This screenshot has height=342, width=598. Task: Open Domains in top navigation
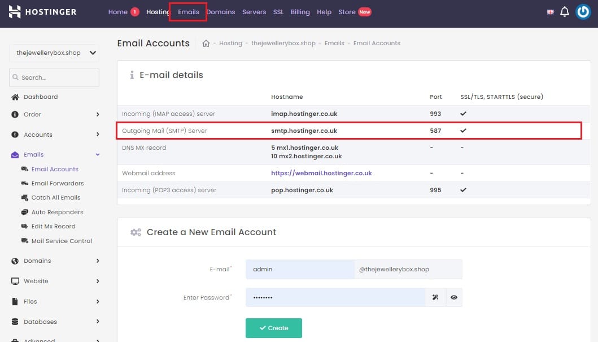click(221, 12)
